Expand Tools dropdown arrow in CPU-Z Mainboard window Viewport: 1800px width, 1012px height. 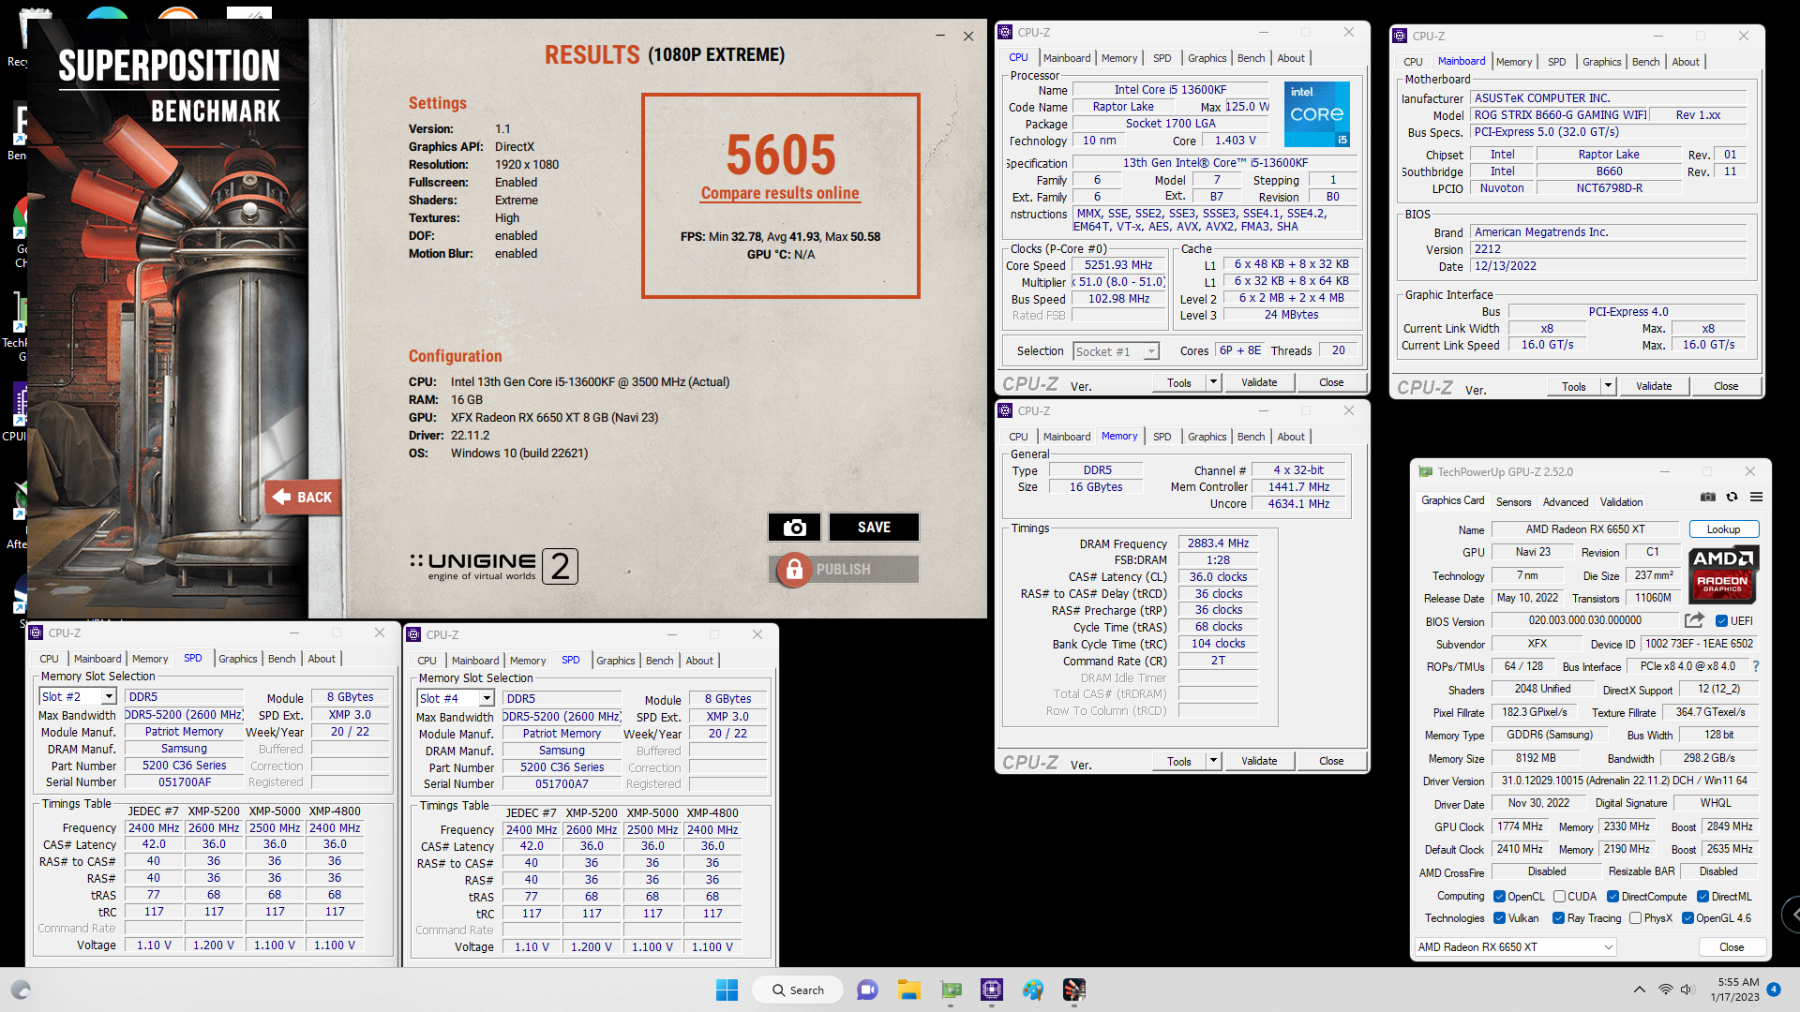[1608, 386]
